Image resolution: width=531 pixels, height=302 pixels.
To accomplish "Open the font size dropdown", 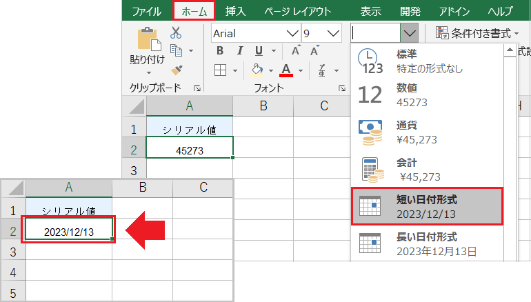I will (334, 32).
